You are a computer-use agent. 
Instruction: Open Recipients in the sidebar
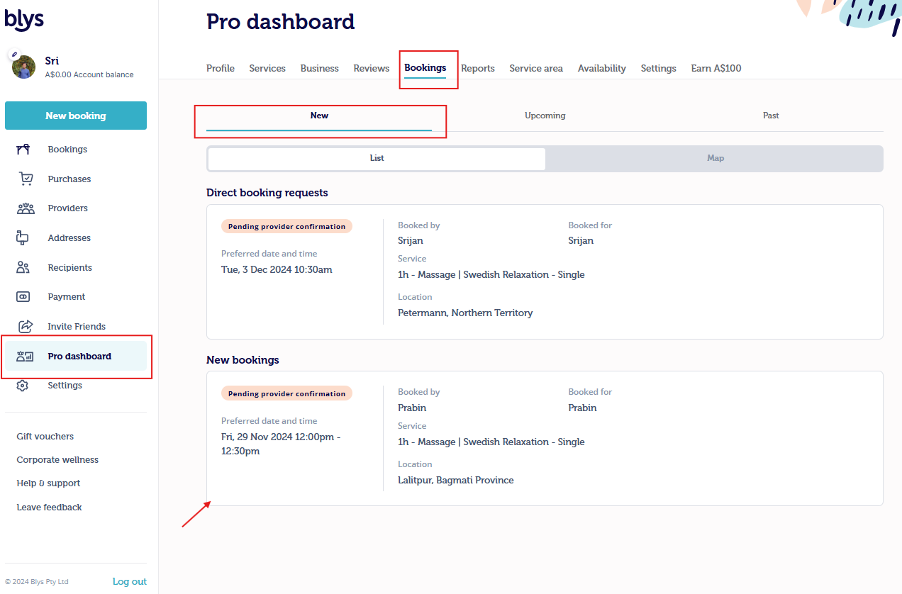[70, 268]
